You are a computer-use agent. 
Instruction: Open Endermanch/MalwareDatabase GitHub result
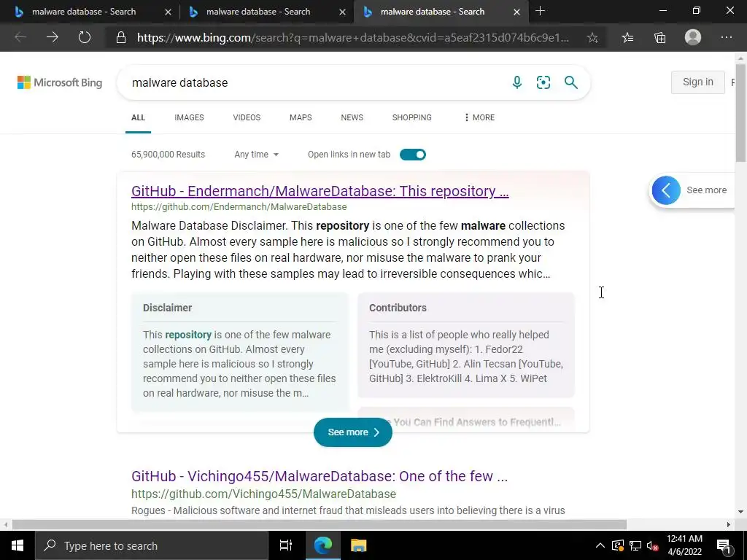click(320, 191)
